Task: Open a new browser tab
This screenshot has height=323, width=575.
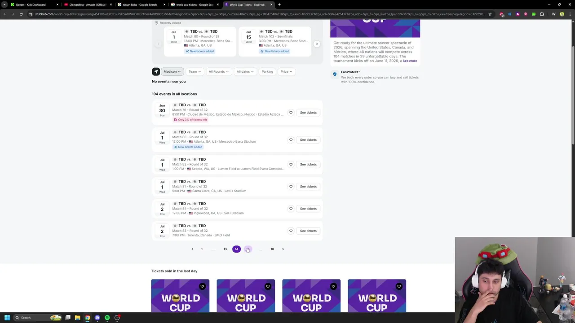Action: click(279, 4)
